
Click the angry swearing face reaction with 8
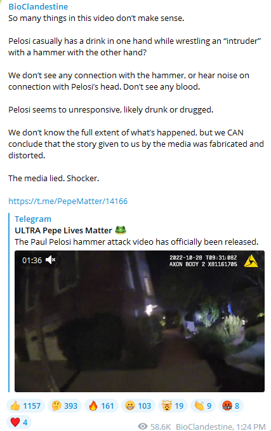231,406
